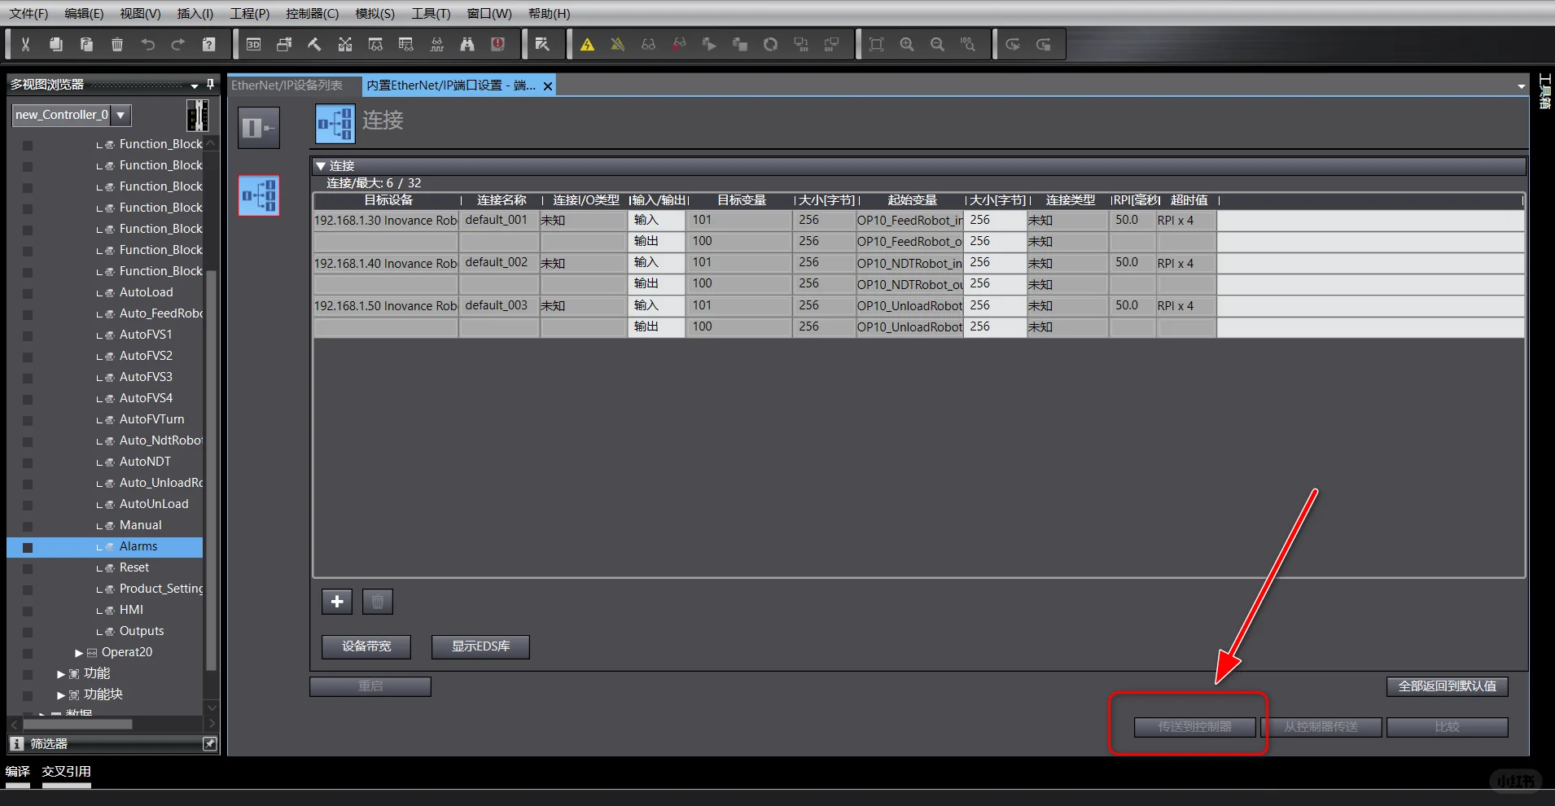Viewport: 1555px width, 806px height.
Task: Collapse the 连接 section triangle
Action: (x=321, y=166)
